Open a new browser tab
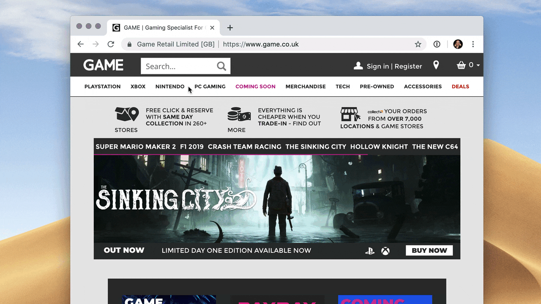The width and height of the screenshot is (541, 304). click(x=230, y=28)
